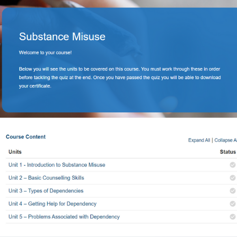
Task: Click the Course Content heading
Action: click(26, 137)
